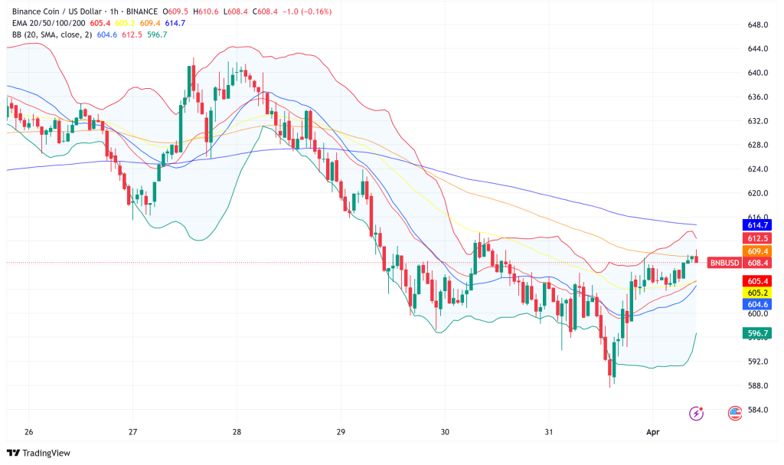Click date label 31 on time axis
Screen dimensions: 784x465
point(548,432)
